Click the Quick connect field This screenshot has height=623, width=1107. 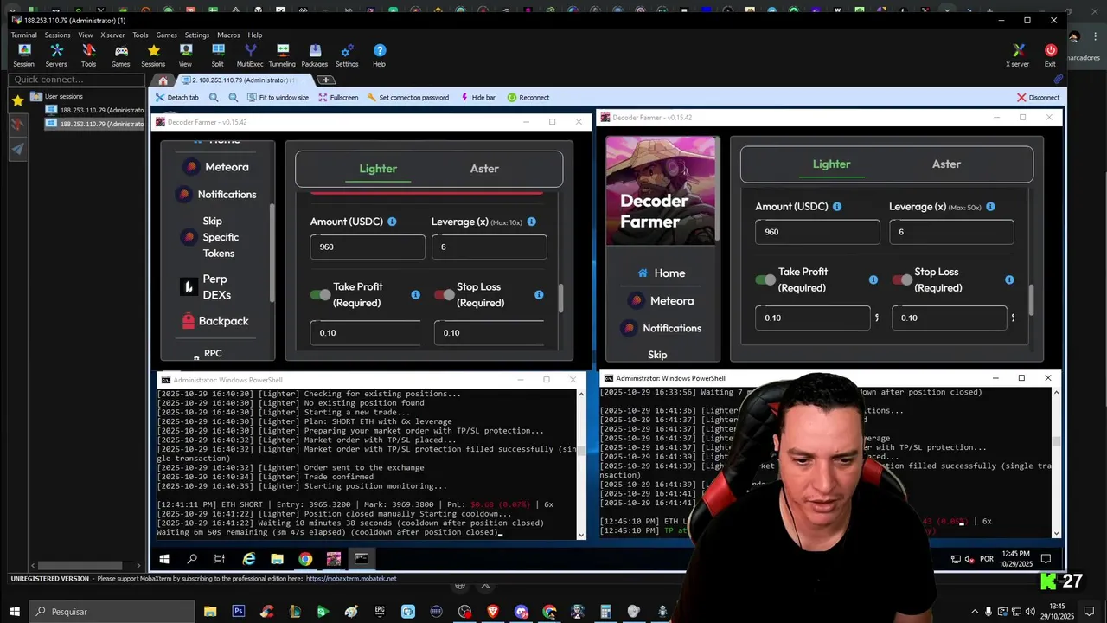tap(76, 80)
